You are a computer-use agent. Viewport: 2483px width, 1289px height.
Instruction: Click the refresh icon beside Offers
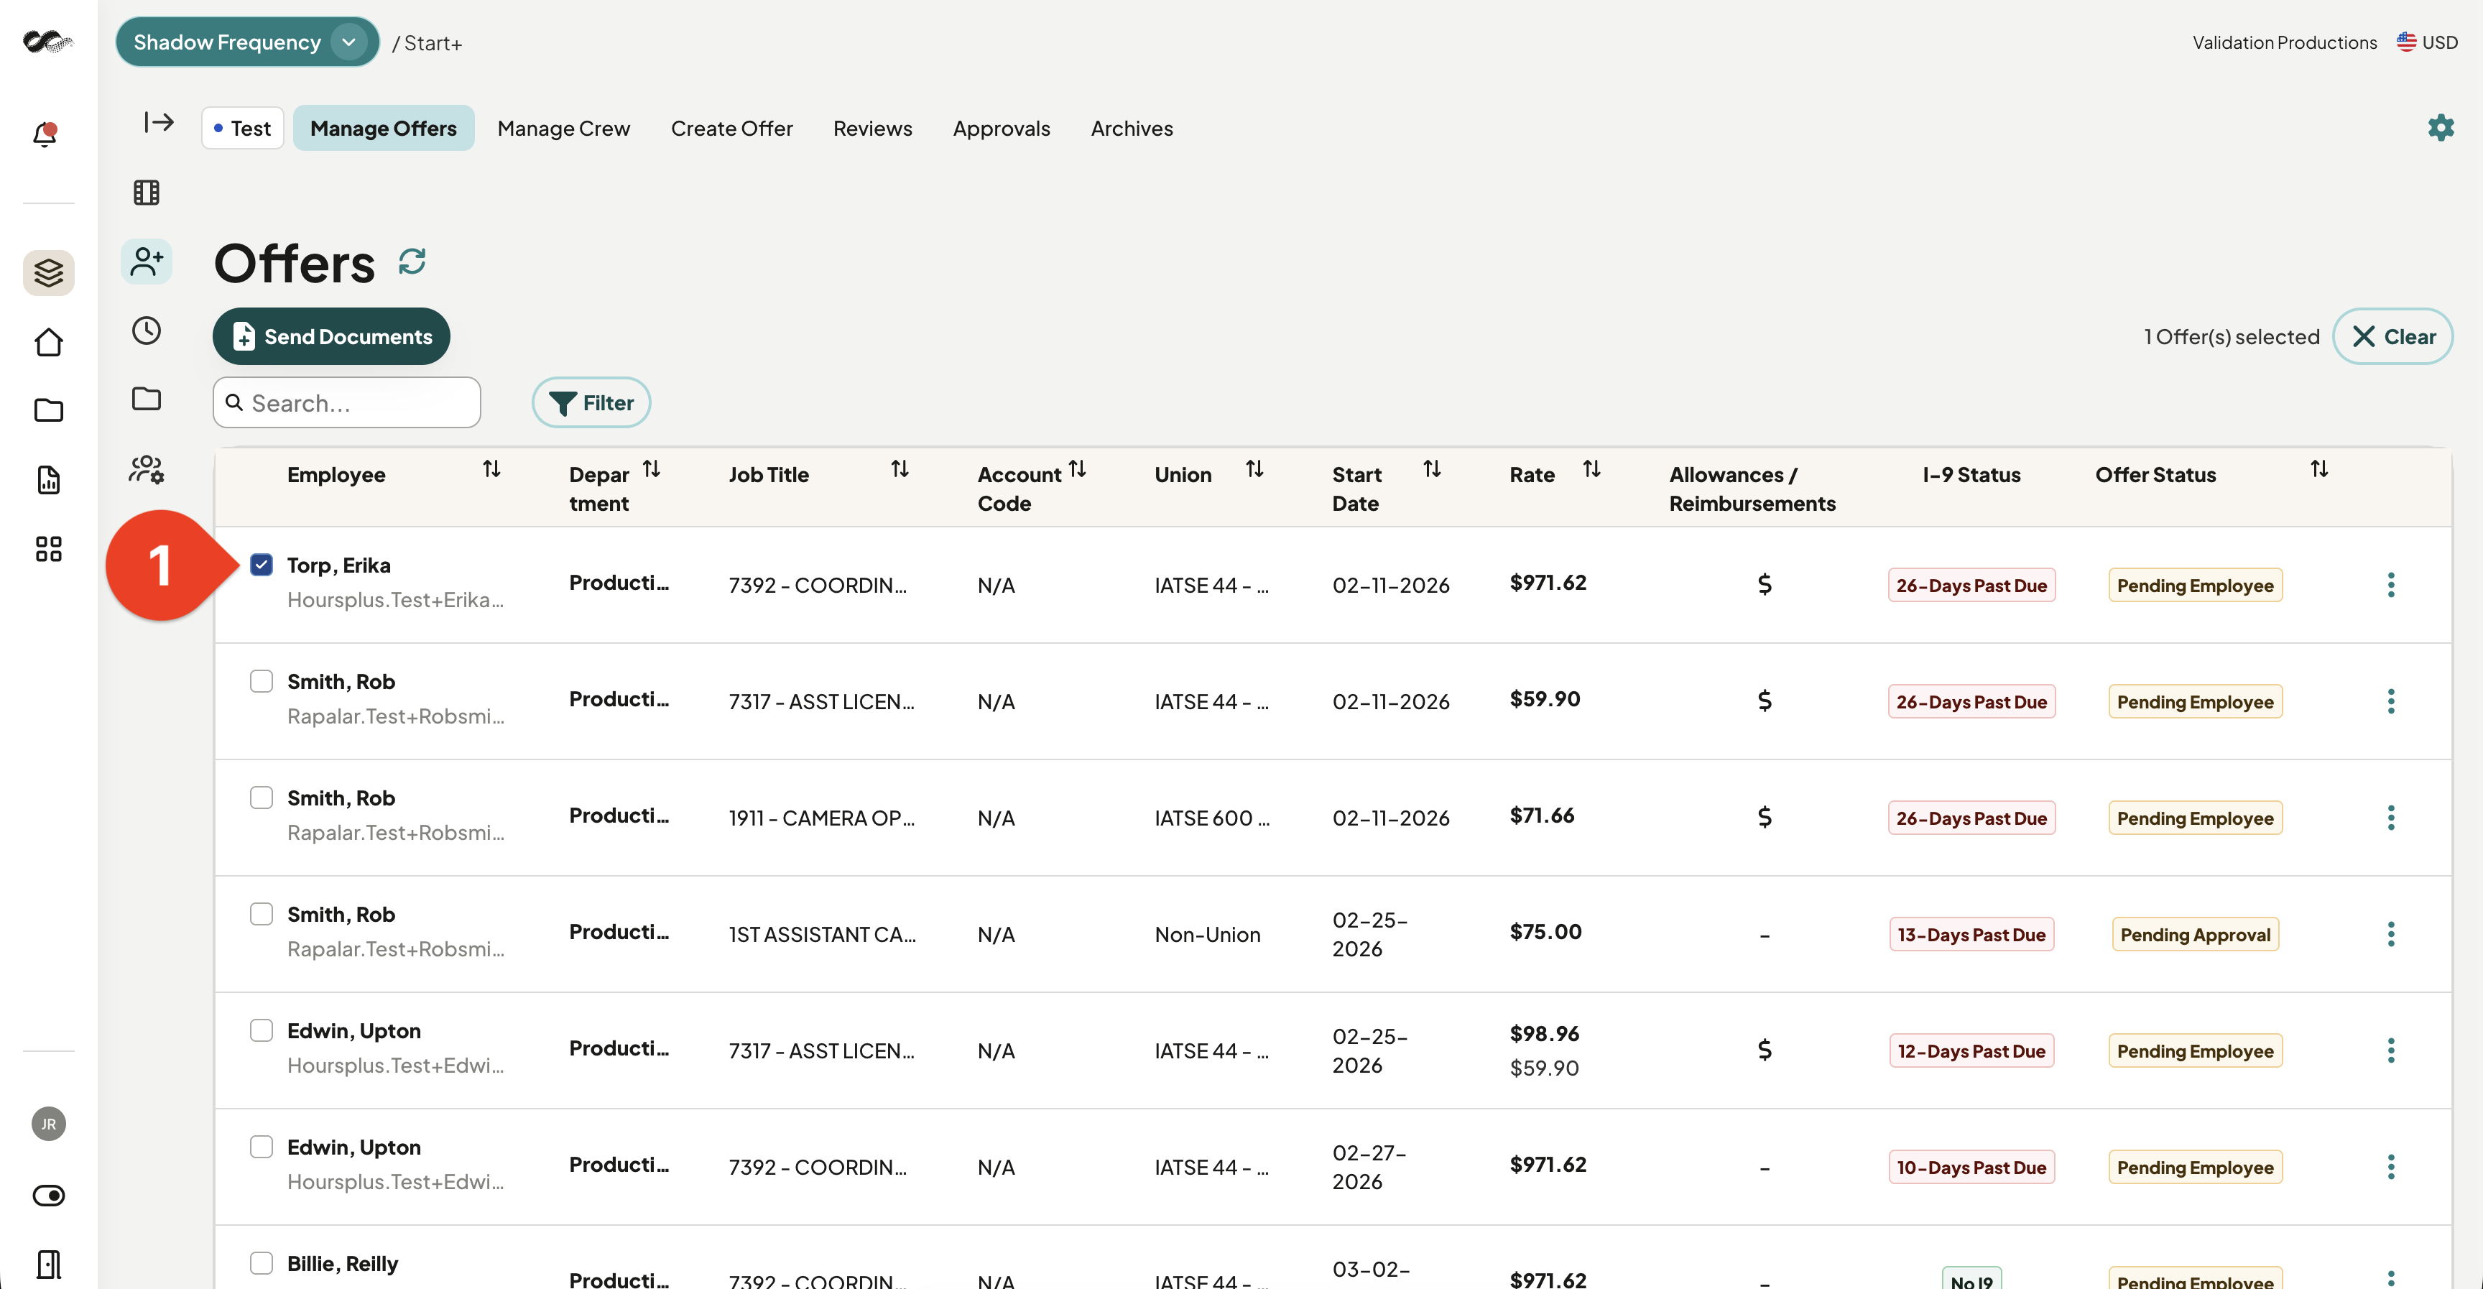412,262
